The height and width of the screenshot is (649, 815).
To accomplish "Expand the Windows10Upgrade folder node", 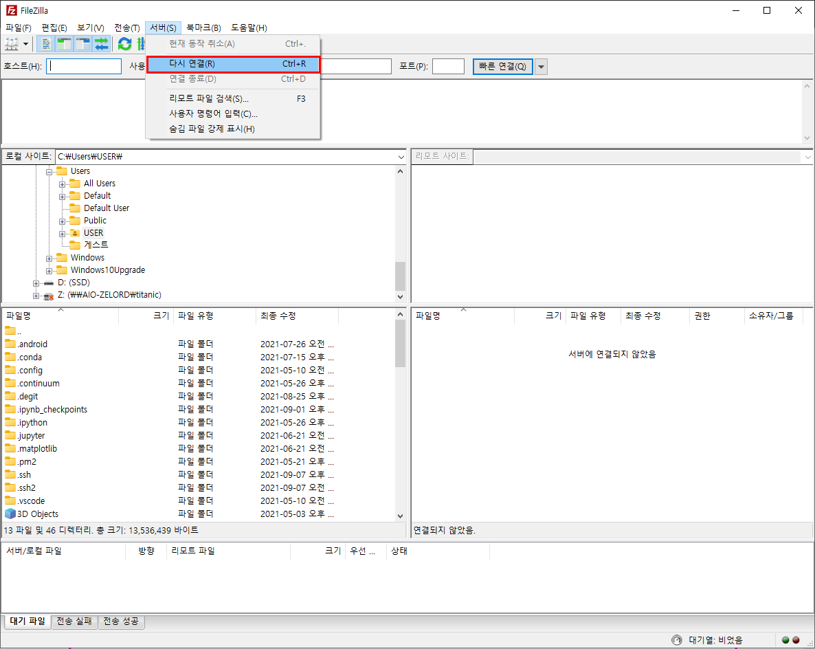I will tap(49, 270).
